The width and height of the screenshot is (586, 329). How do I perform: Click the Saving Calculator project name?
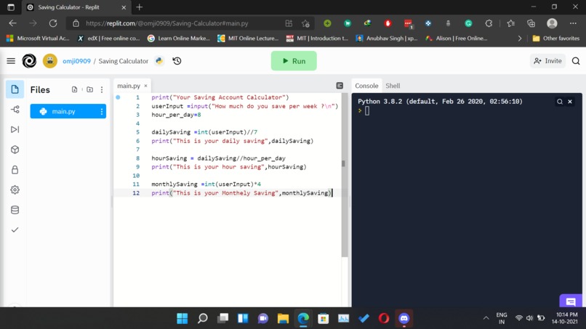coord(124,61)
